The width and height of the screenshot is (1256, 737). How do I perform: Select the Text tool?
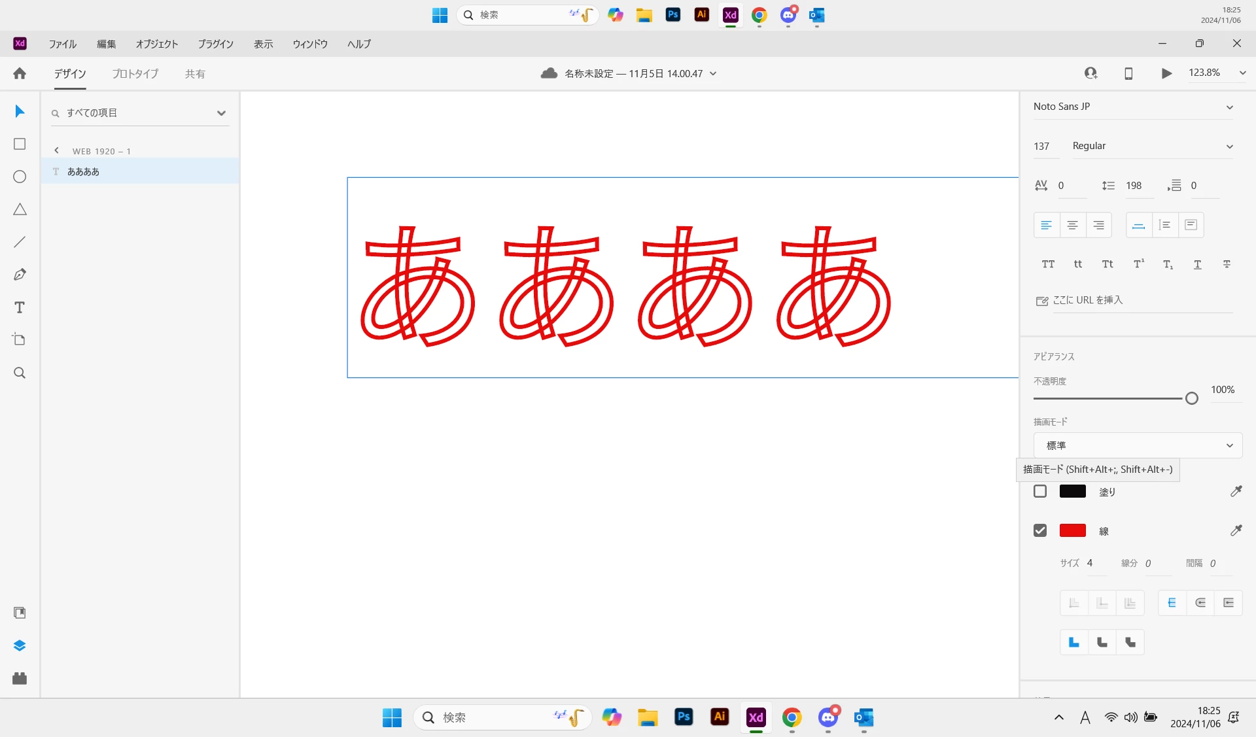20,307
